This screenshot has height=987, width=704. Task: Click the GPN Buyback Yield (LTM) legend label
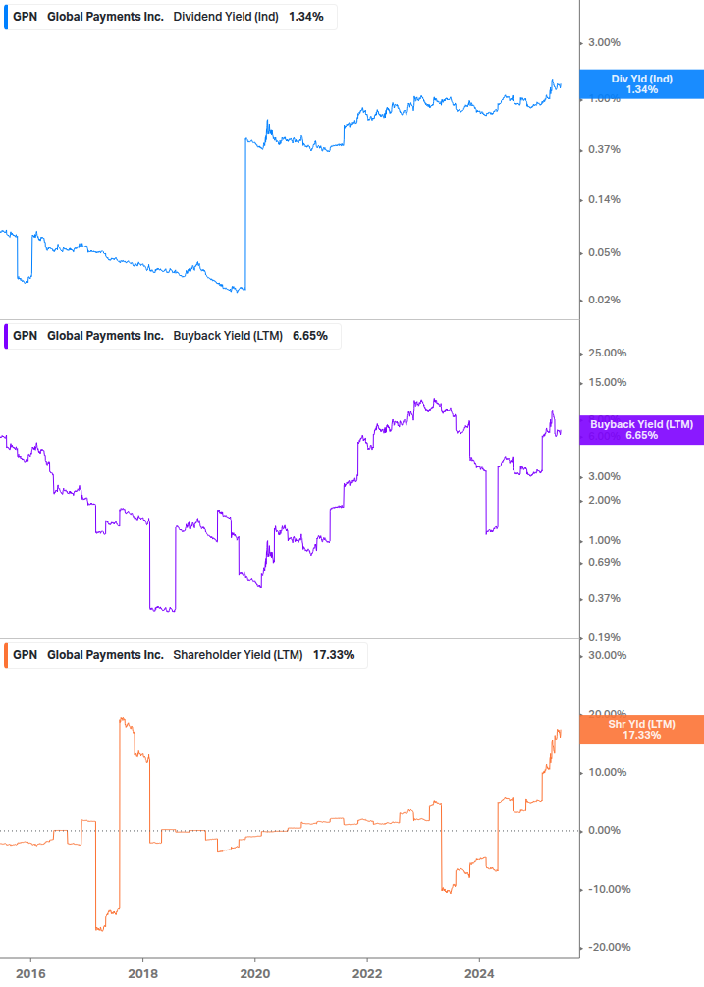point(173,336)
